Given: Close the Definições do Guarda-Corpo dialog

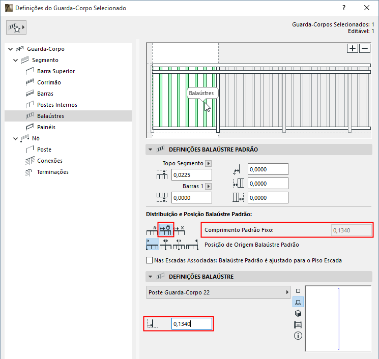Looking at the screenshot, I should [367, 8].
